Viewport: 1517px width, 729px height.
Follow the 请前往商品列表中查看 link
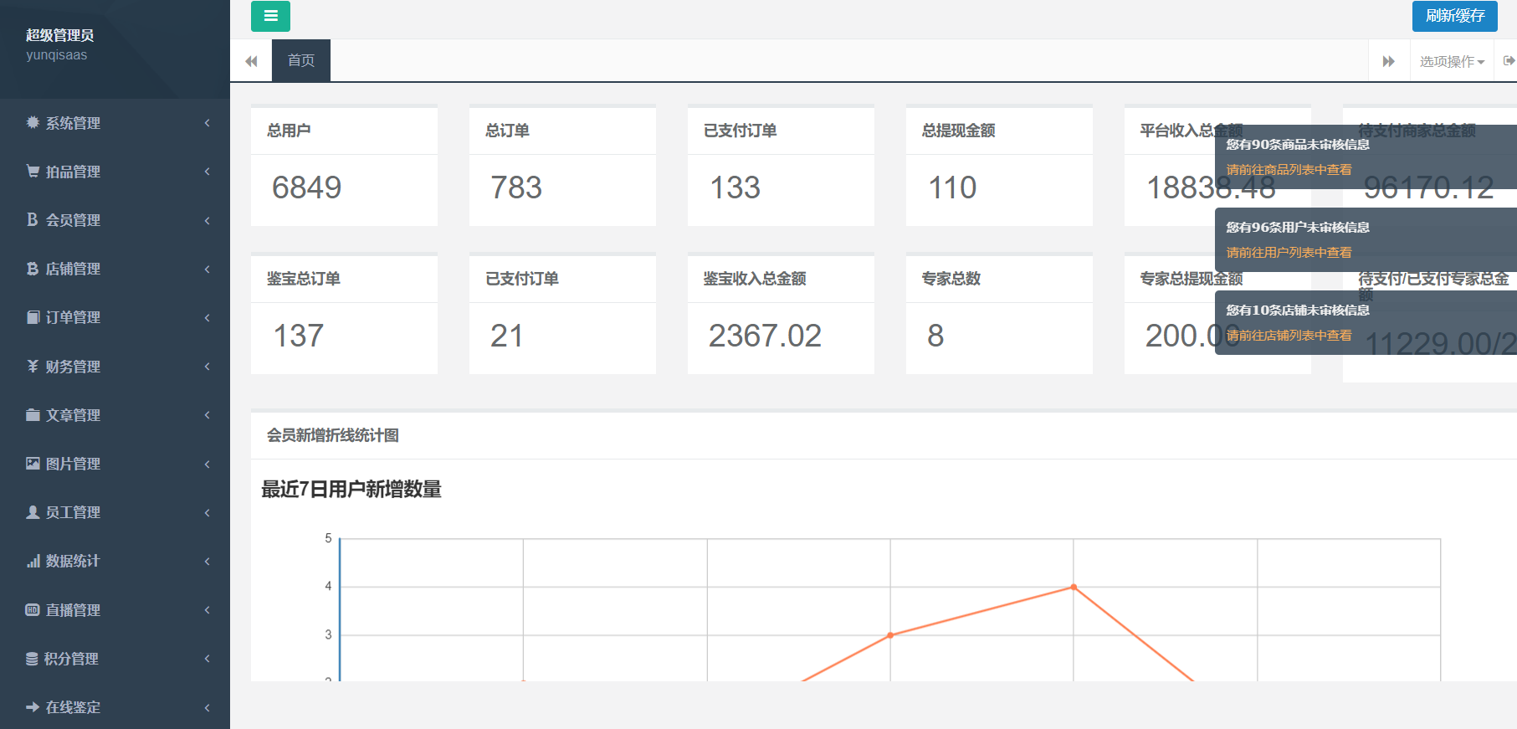click(x=1289, y=170)
